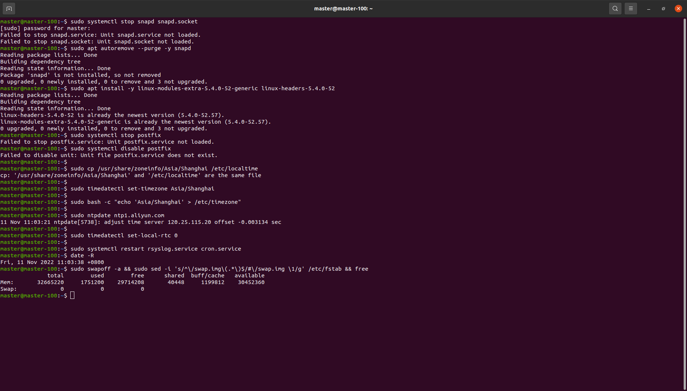Image resolution: width=687 pixels, height=391 pixels.
Task: Click "Package 'snapd' is not installed" line
Action: point(81,75)
